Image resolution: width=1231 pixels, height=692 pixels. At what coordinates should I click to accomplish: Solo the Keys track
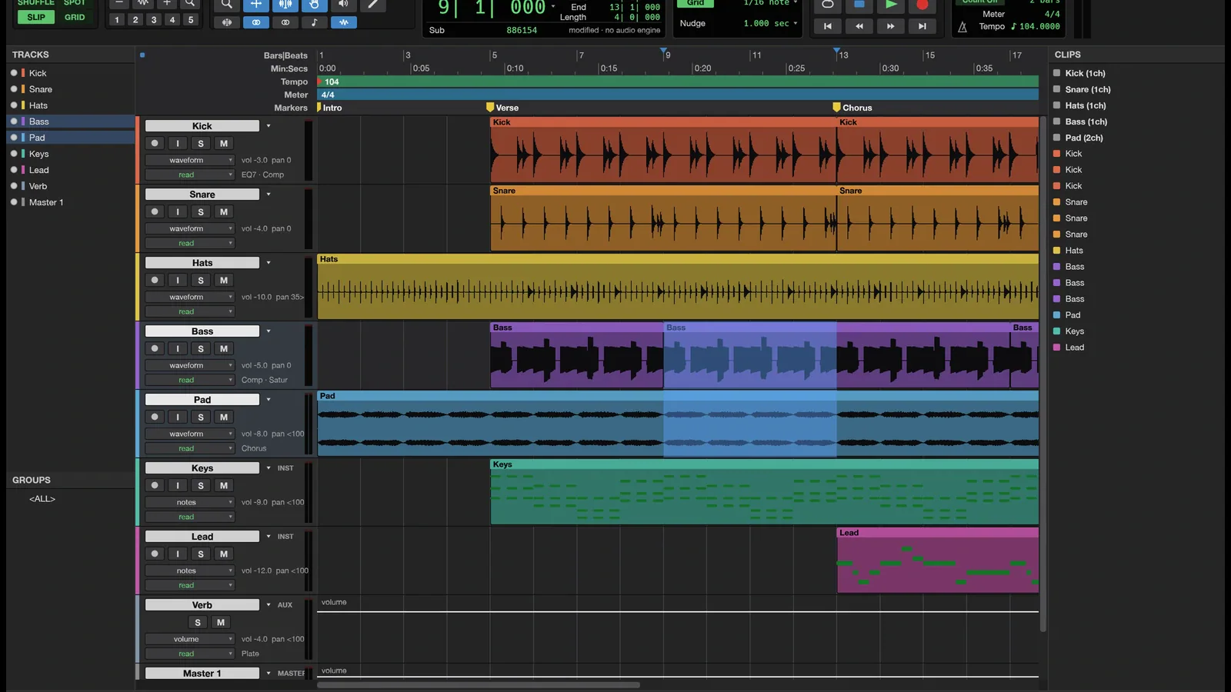point(201,485)
